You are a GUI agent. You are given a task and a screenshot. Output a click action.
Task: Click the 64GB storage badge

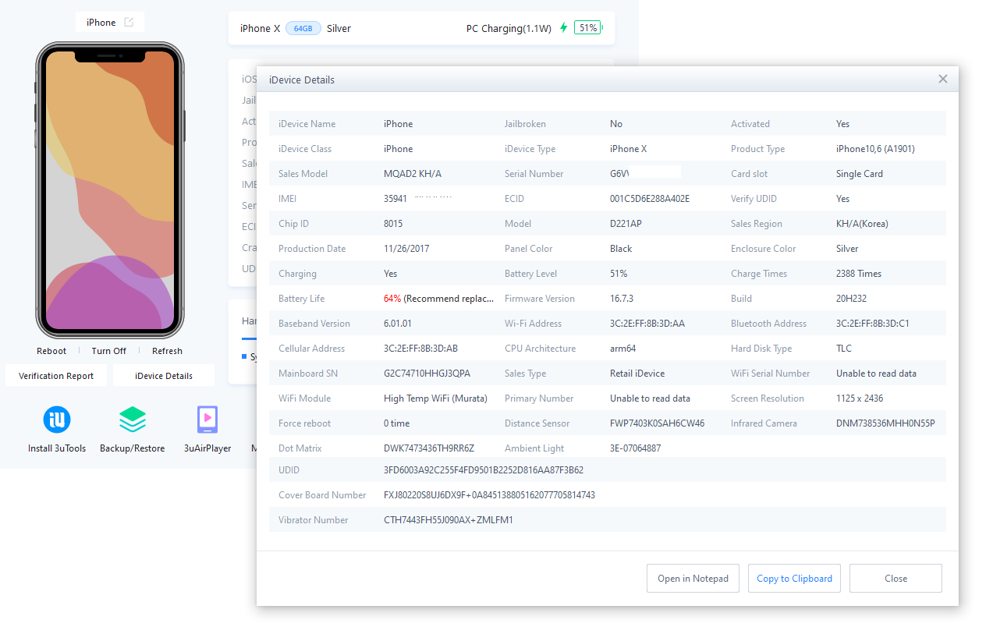303,28
